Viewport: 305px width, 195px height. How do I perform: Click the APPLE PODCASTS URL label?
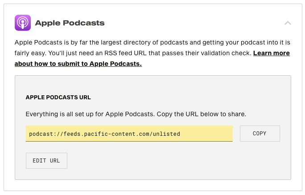point(58,97)
